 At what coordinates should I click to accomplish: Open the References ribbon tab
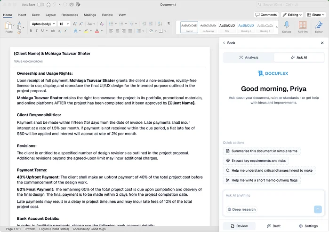pyautogui.click(x=70, y=15)
